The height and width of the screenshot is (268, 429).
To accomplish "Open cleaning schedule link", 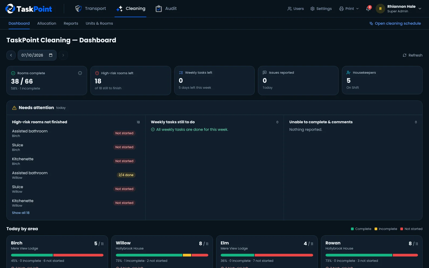I will [395, 23].
